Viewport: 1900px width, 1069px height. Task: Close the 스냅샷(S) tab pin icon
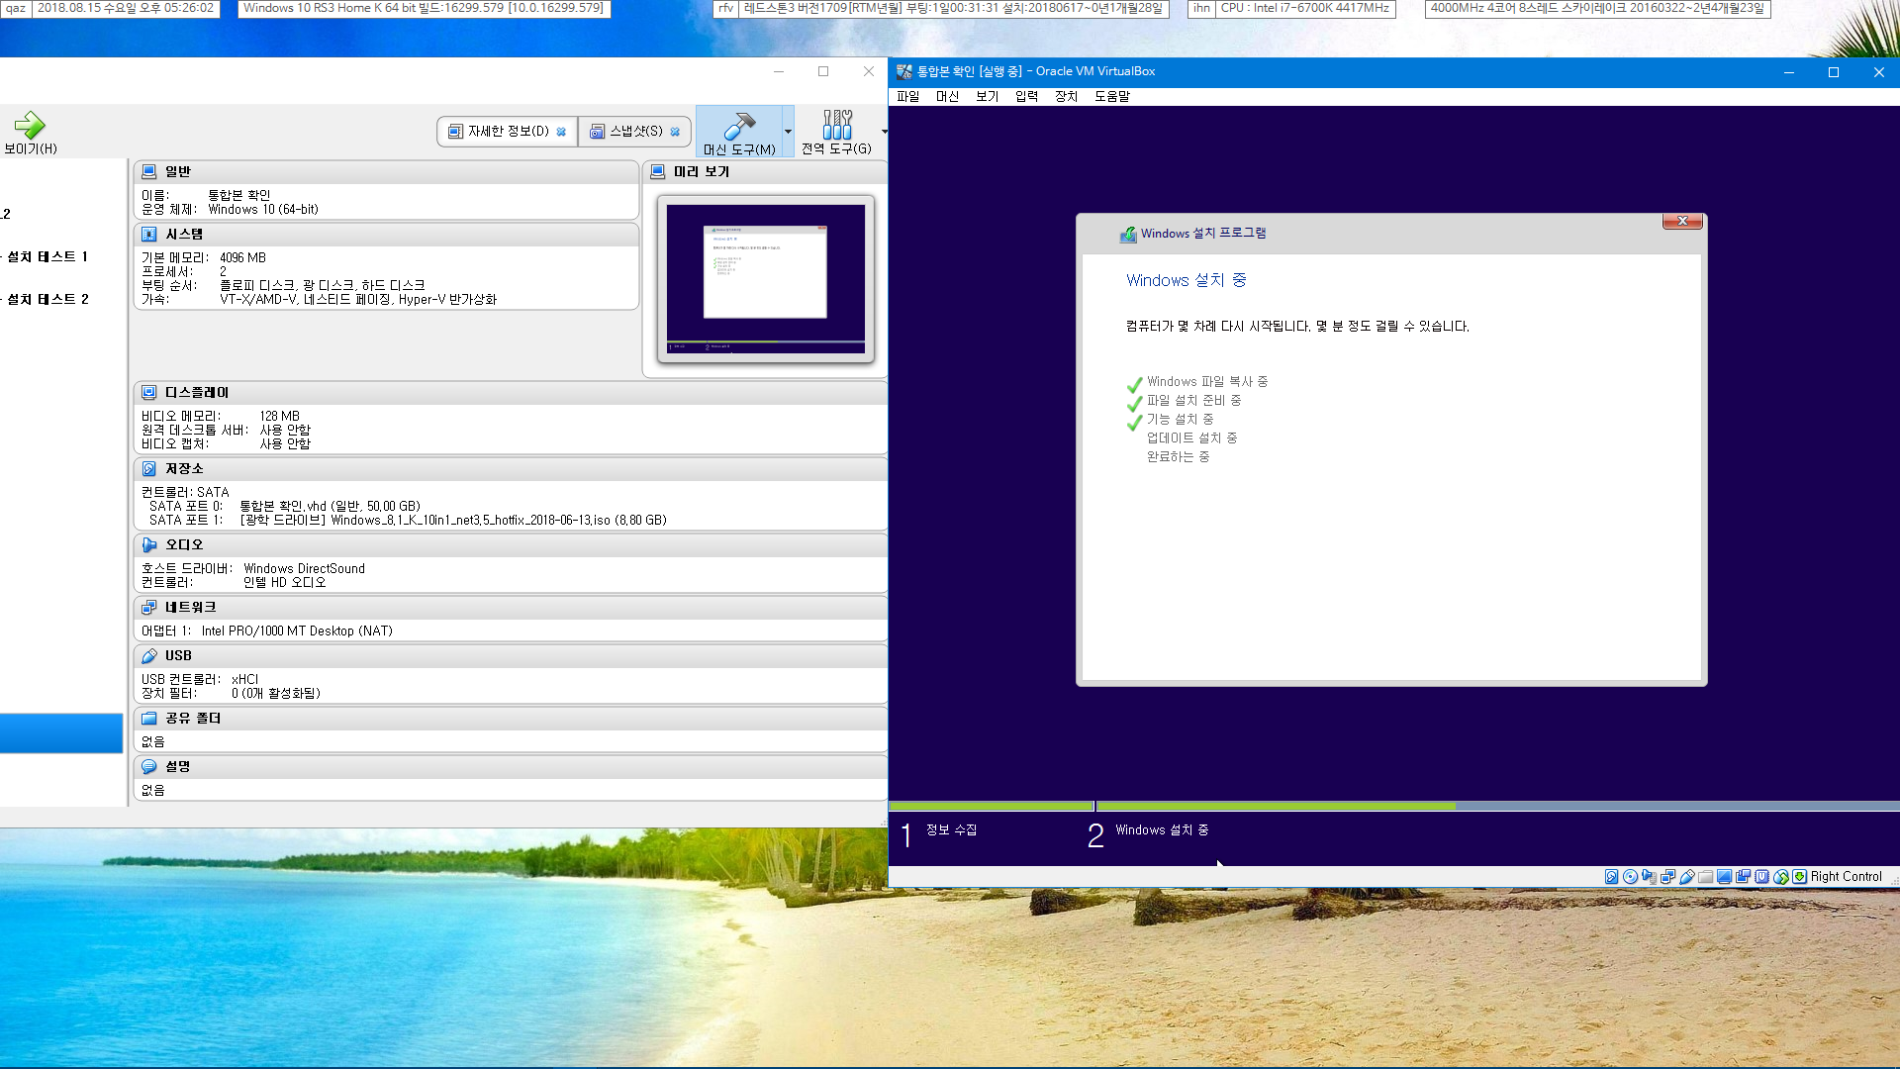point(675,132)
